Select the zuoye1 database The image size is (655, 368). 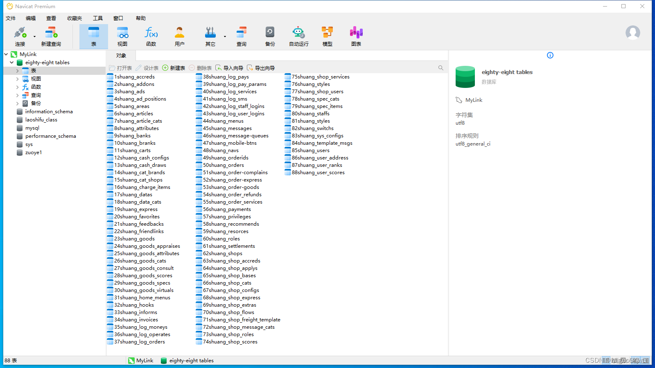[33, 152]
